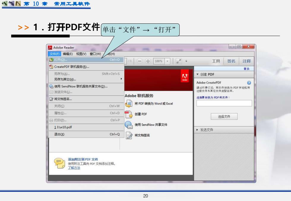Choose 退出(X) to quit Adobe Reader
This screenshot has width=291, height=201.
[x=86, y=134]
